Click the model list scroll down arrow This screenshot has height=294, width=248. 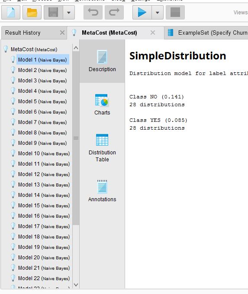(76, 284)
